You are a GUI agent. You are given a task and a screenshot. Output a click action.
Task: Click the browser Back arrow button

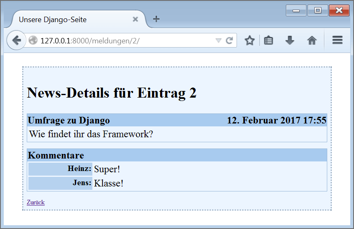[16, 40]
